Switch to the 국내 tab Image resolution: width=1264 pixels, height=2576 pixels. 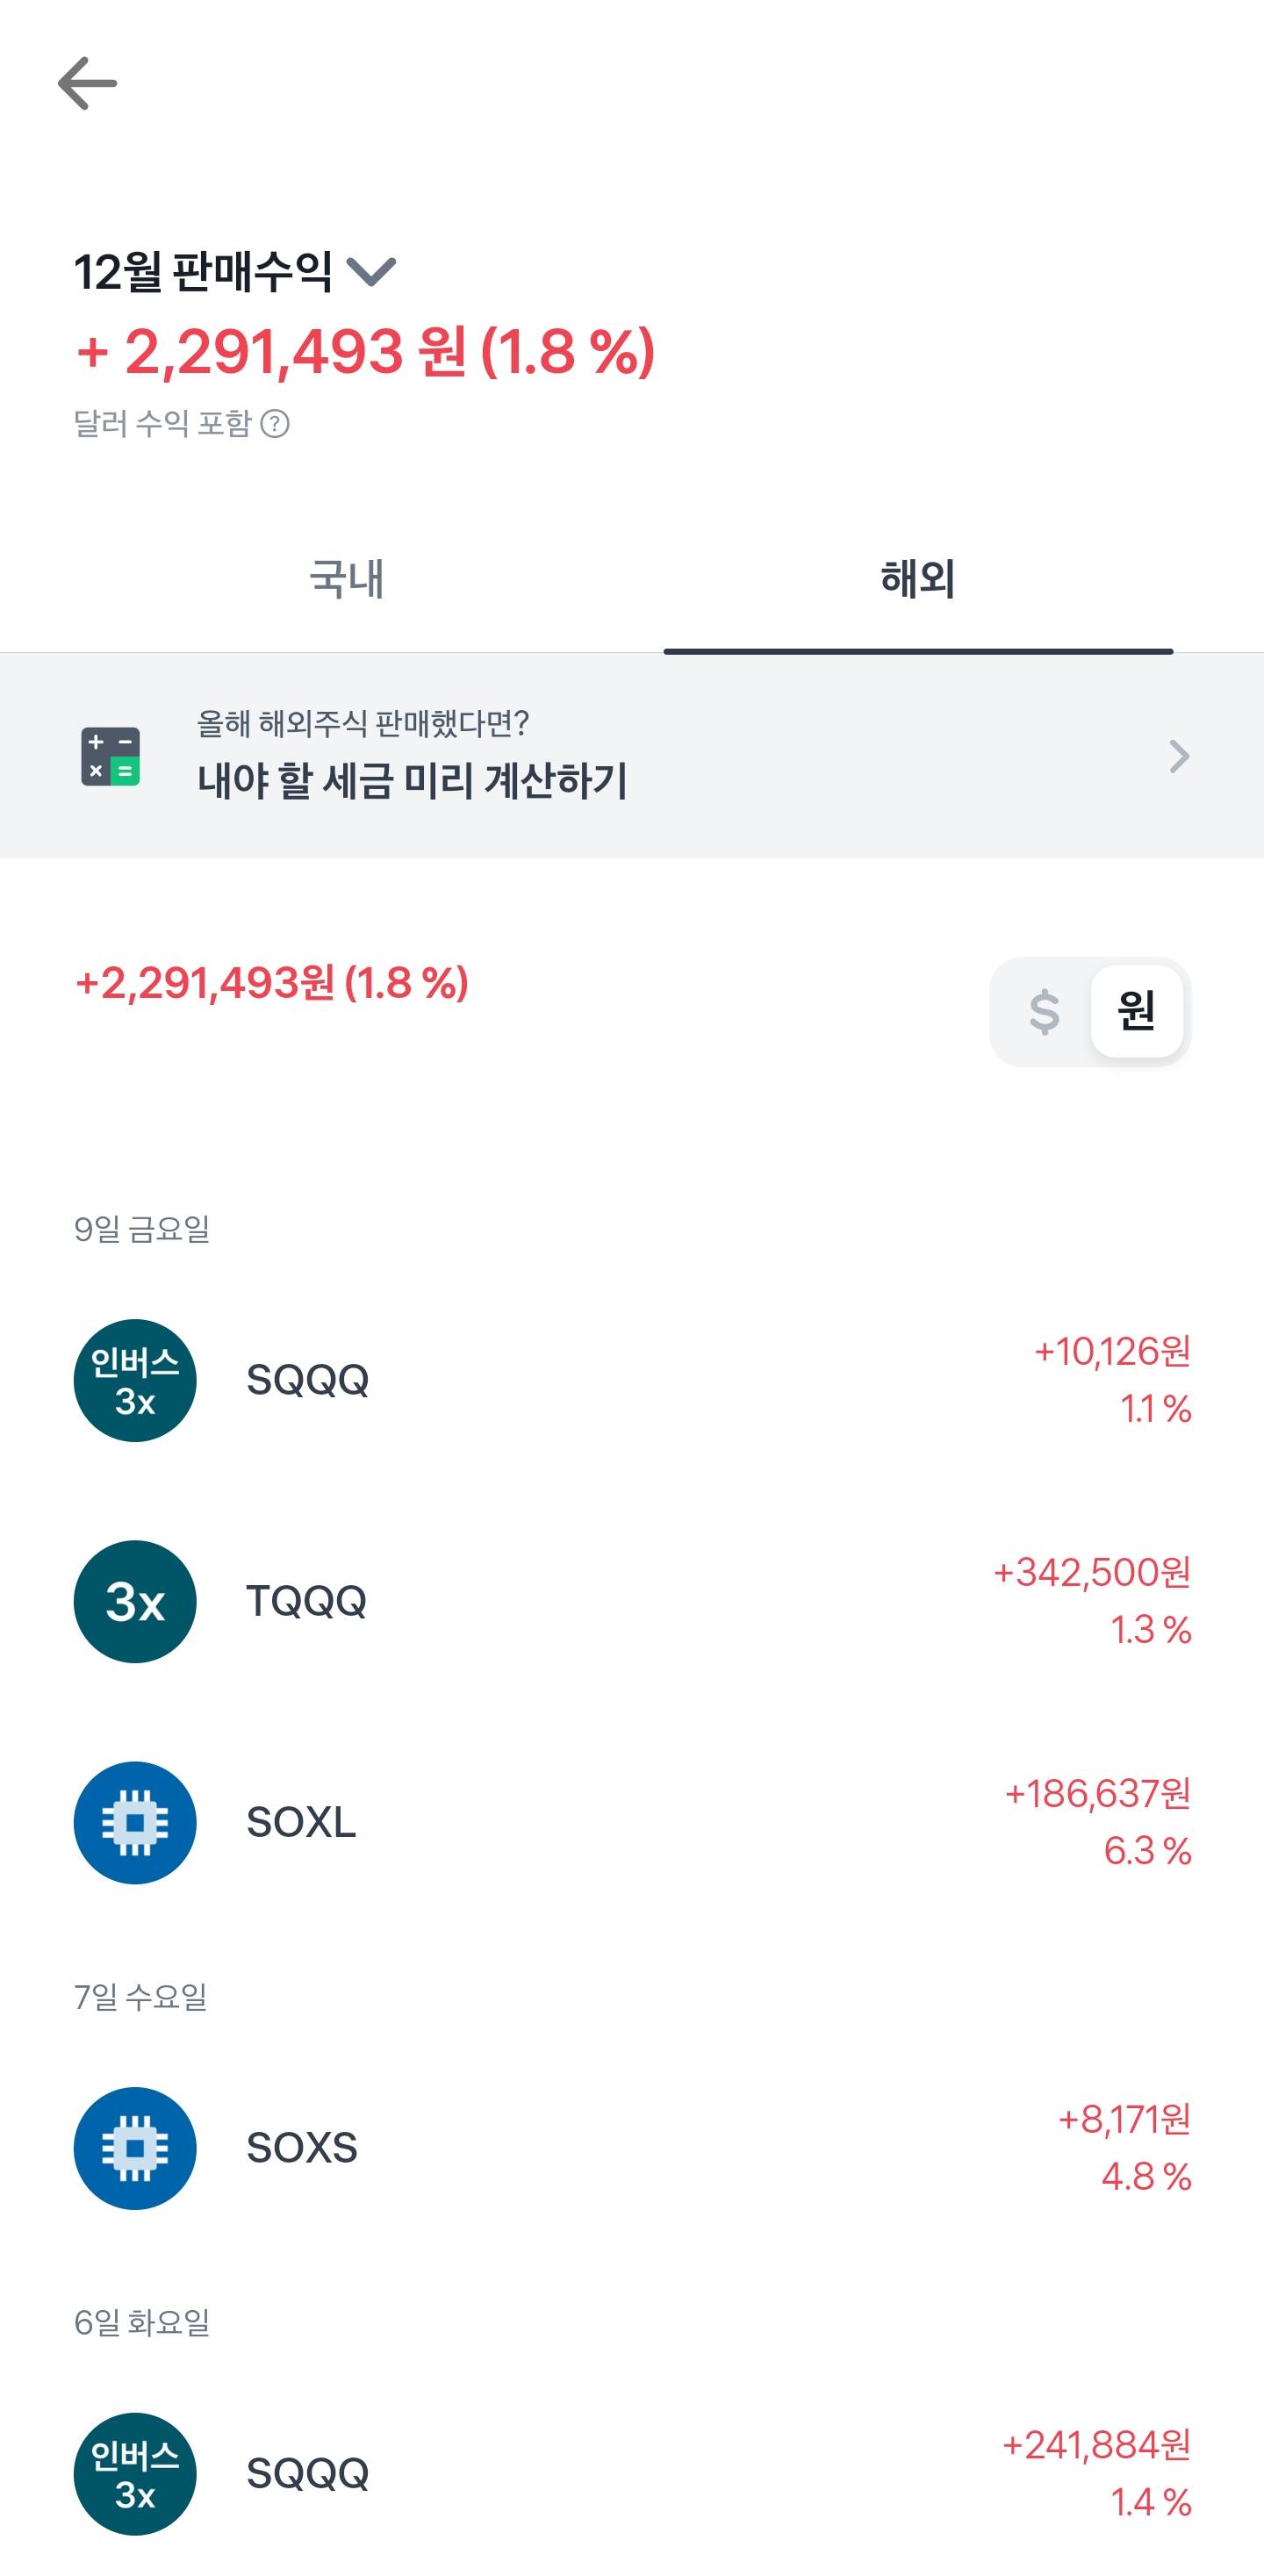click(x=346, y=580)
